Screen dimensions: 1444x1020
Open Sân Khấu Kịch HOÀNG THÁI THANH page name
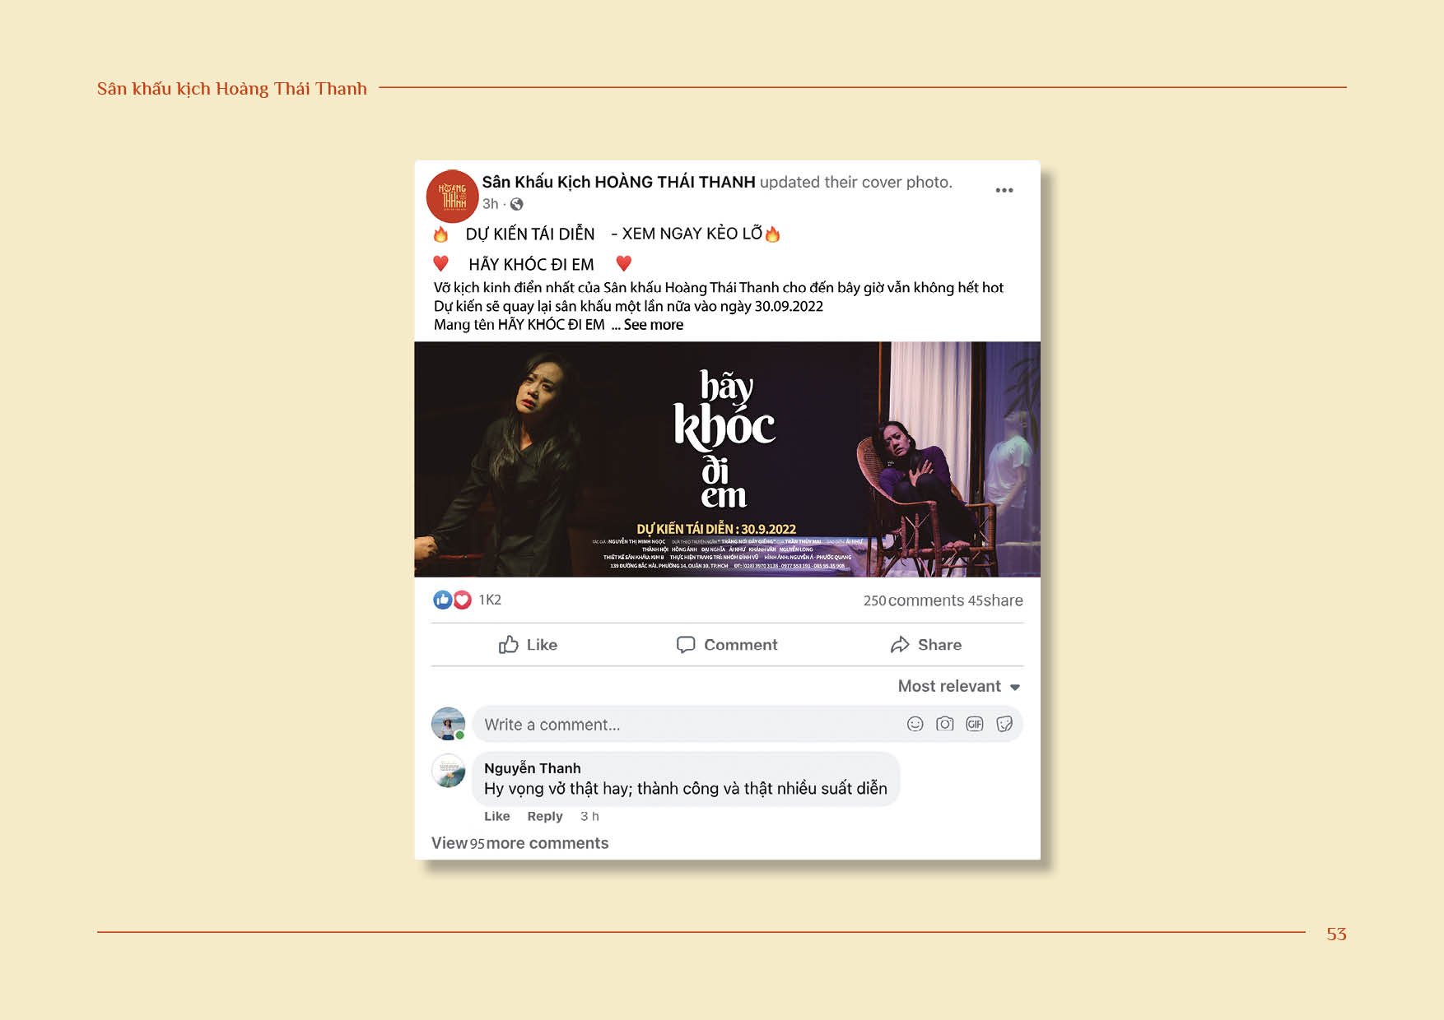618,182
